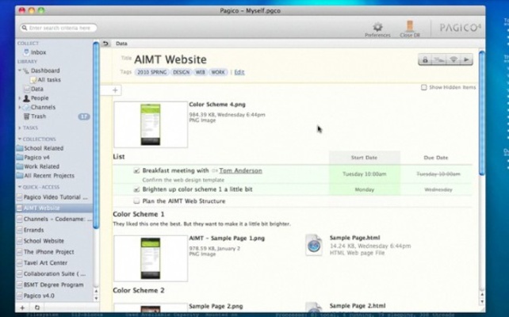Image resolution: width=509 pixels, height=317 pixels.
Task: Click the refresh icon at sidebar bottom
Action: 37,307
